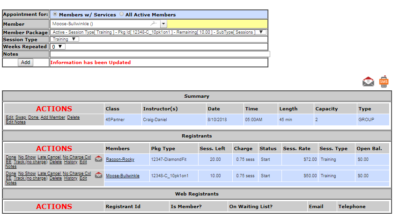
Task: Open the Member combo box dropdown arrow
Action: [x=163, y=23]
